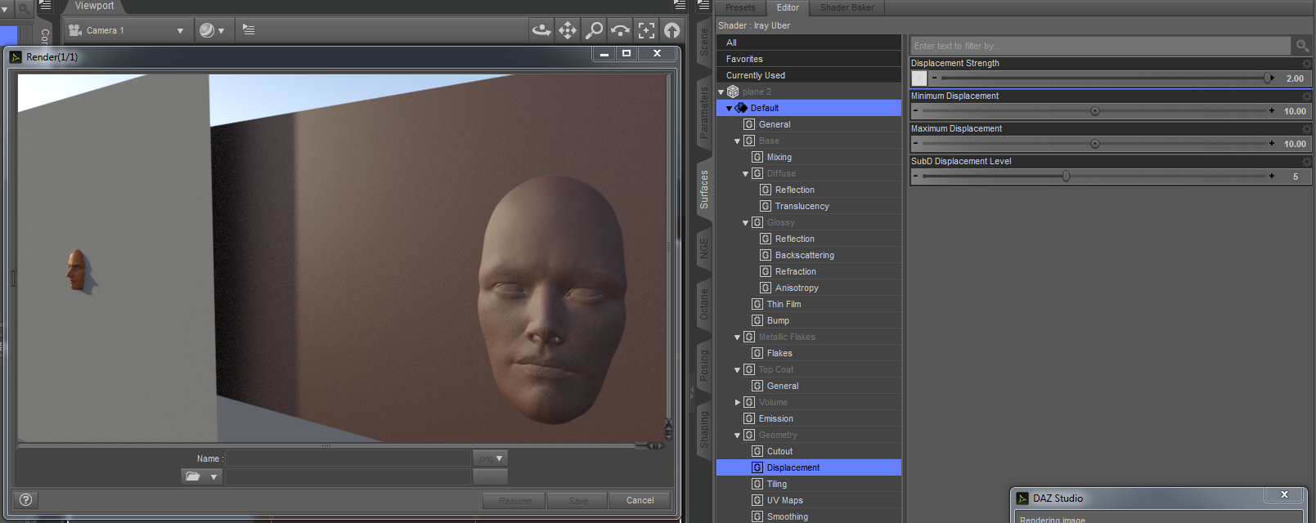The width and height of the screenshot is (1316, 523).
Task: Click the viewport zoom magnifier icon
Action: click(594, 30)
